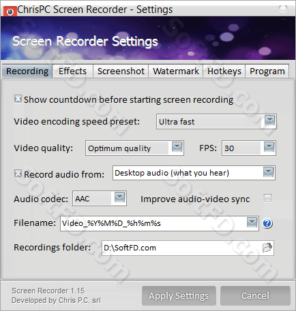Screen dimensions: 296x311
Task: Enable Improve audio-video sync checkbox
Action: click(x=267, y=198)
